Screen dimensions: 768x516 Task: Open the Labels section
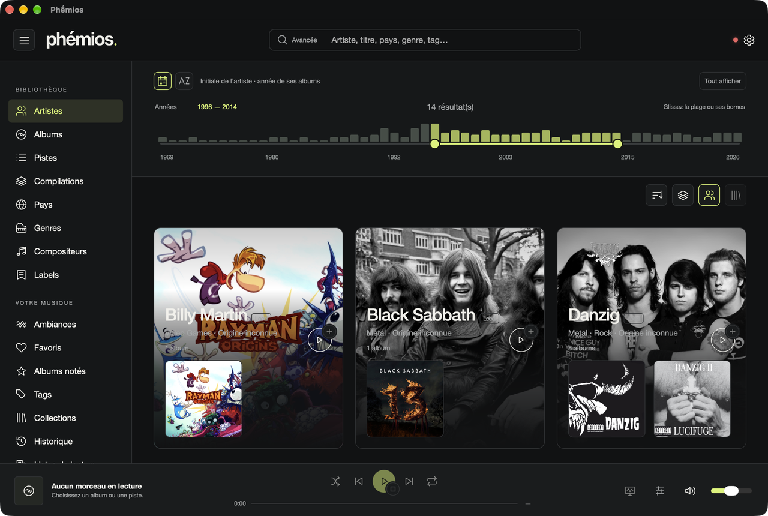(x=65, y=275)
